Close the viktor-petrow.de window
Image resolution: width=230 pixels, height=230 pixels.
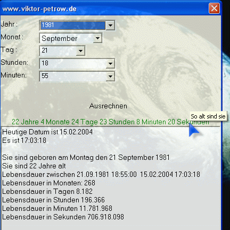(x=214, y=8)
